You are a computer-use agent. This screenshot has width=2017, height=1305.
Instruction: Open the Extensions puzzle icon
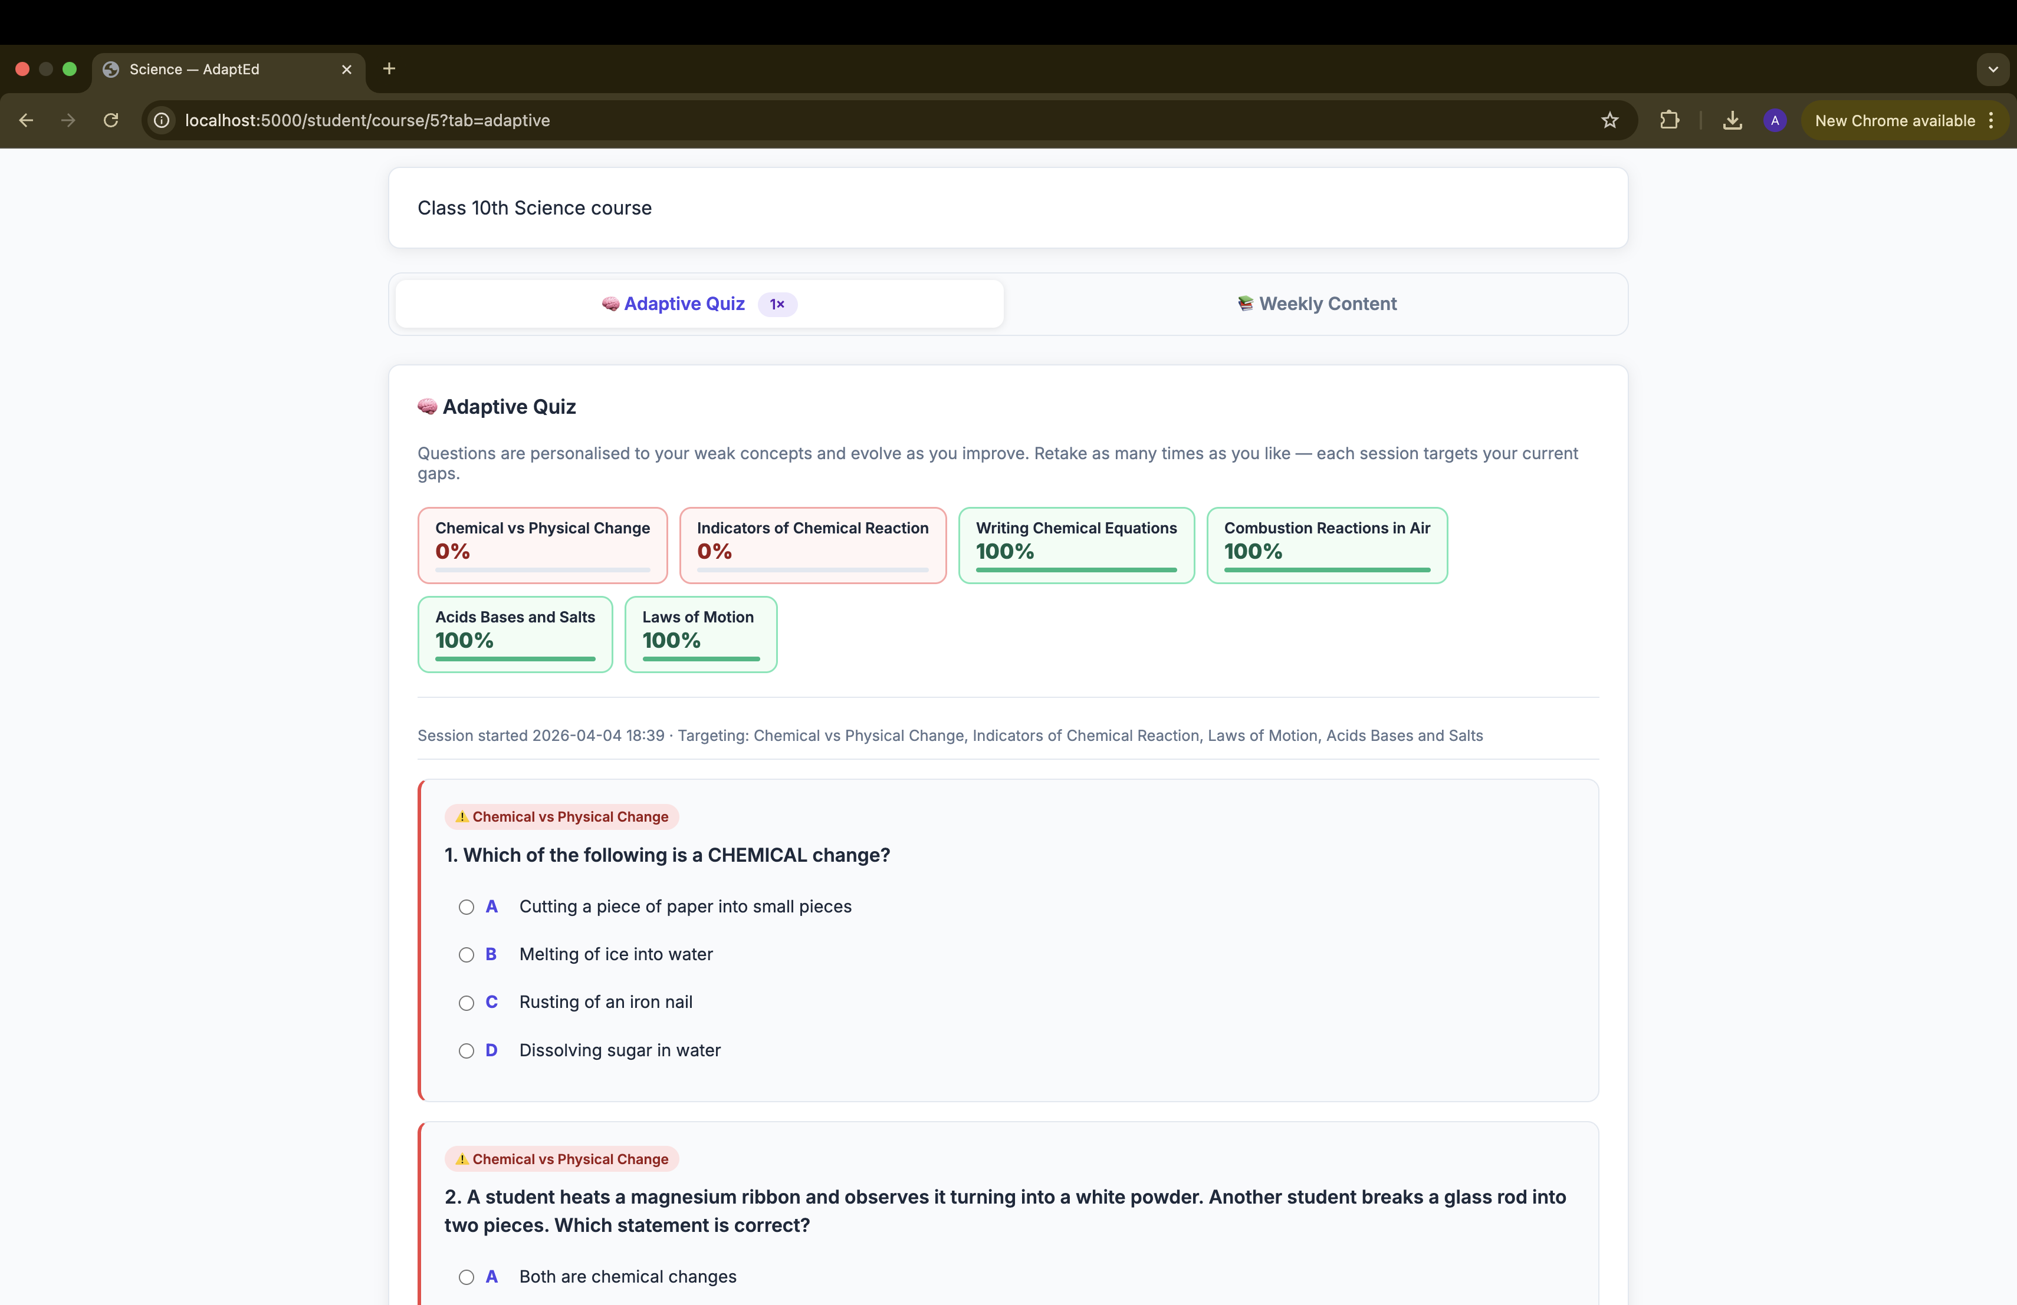tap(1668, 120)
